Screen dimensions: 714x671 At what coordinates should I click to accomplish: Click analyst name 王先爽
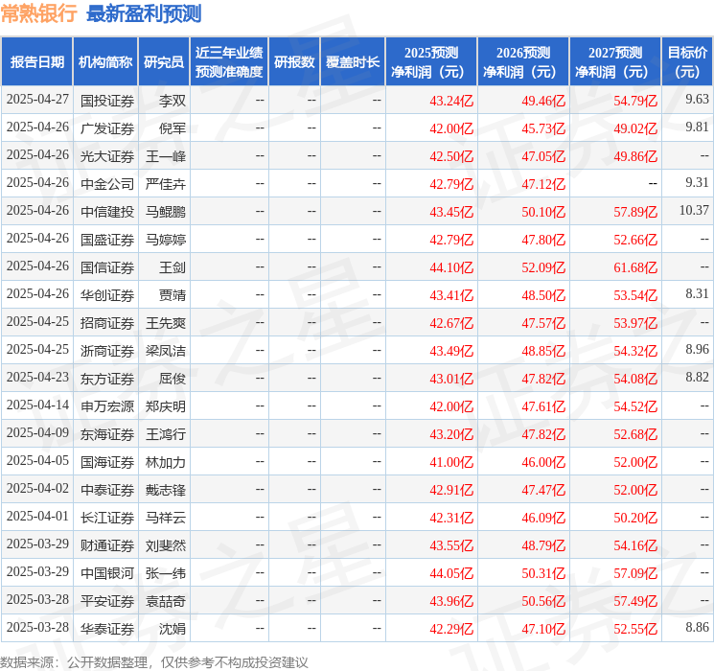165,323
